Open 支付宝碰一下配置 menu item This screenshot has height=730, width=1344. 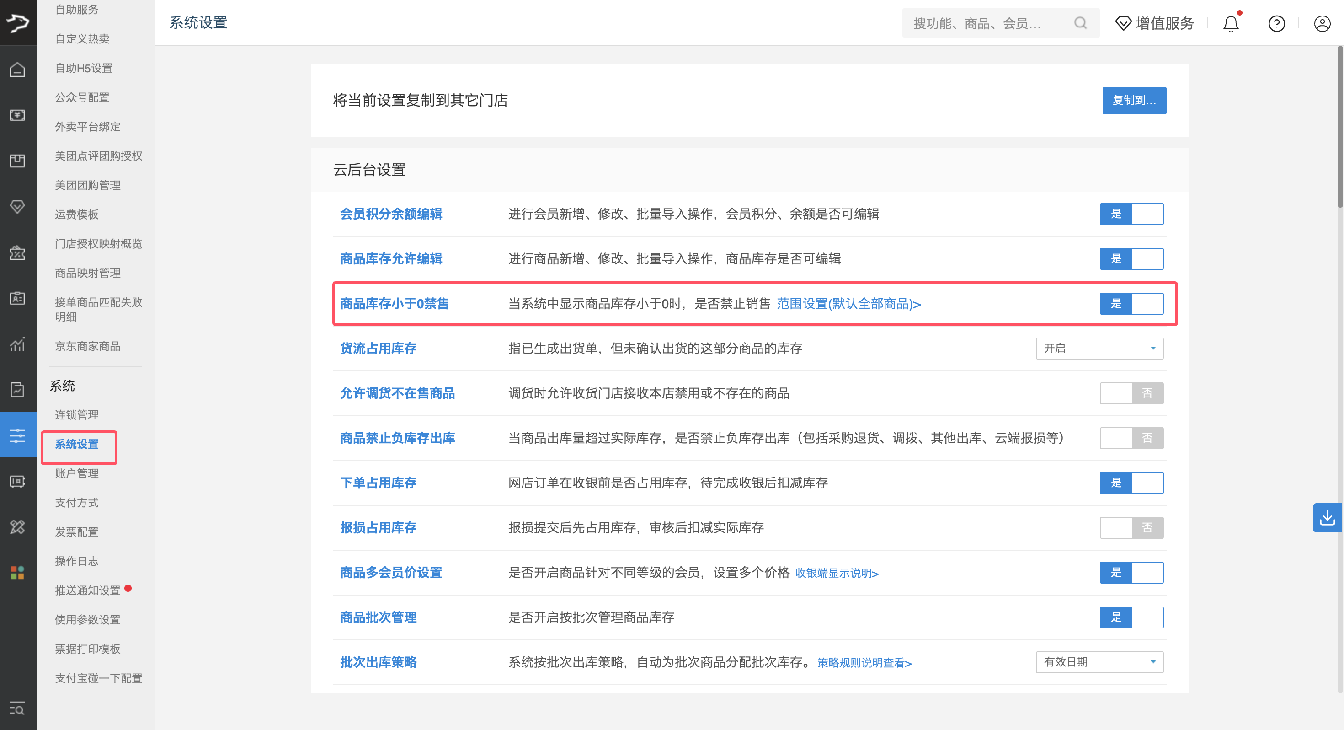[x=99, y=678]
